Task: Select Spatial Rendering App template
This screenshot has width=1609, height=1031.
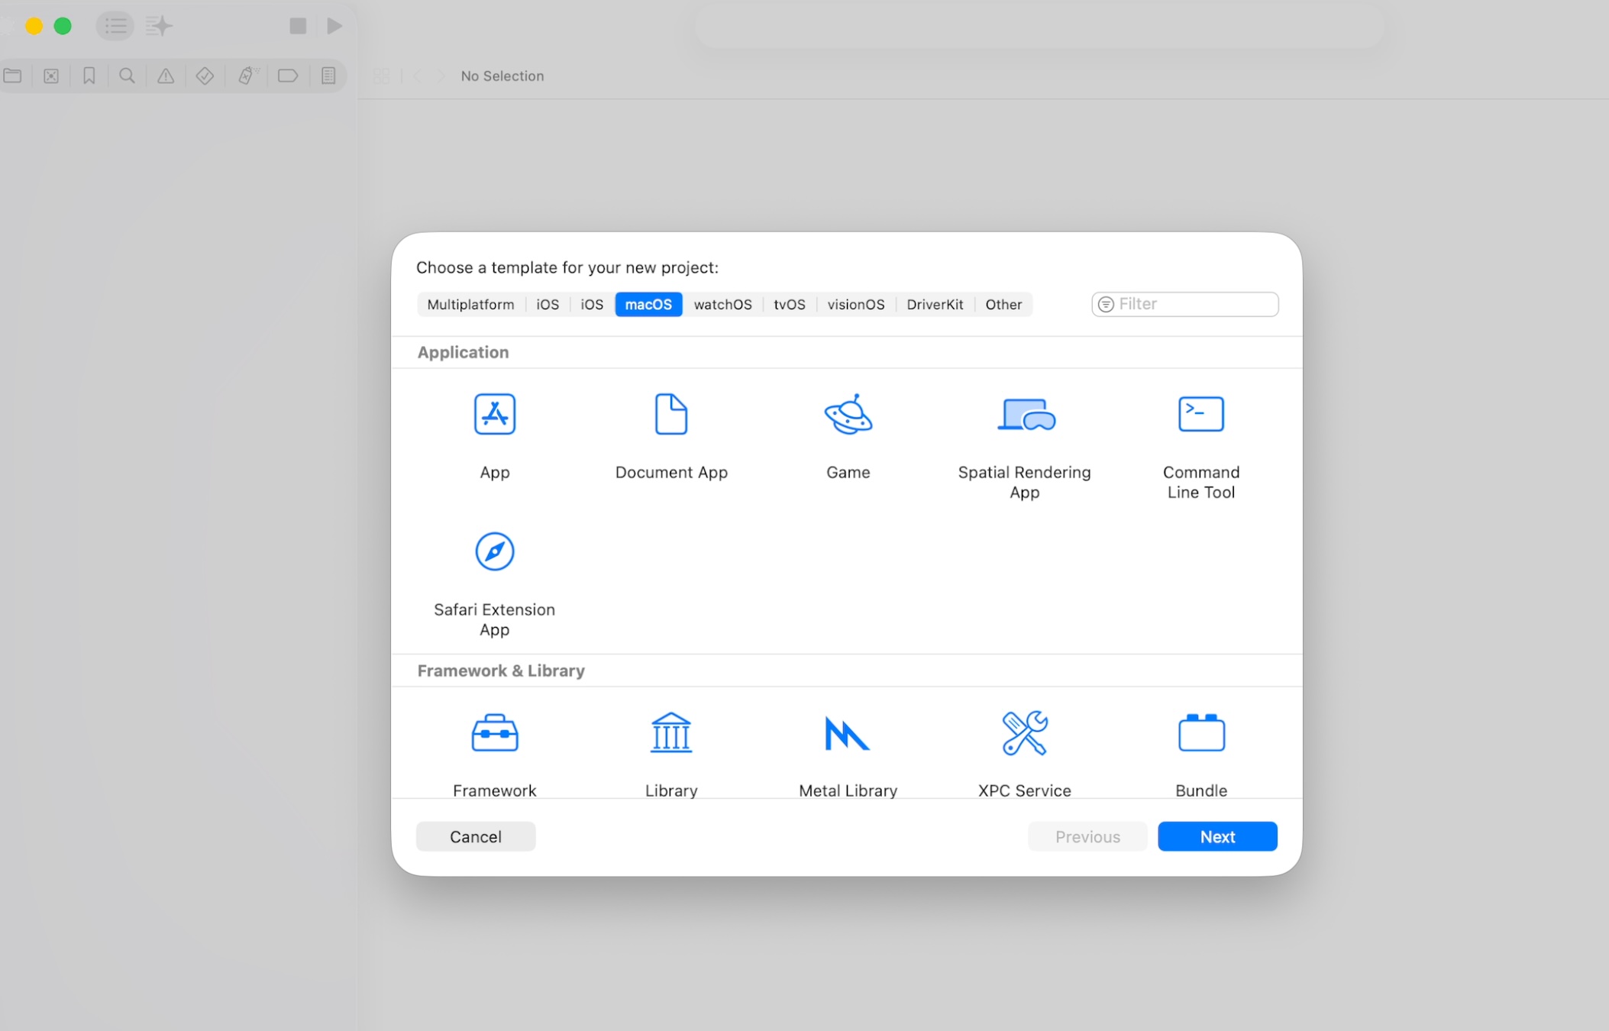Action: tap(1024, 415)
